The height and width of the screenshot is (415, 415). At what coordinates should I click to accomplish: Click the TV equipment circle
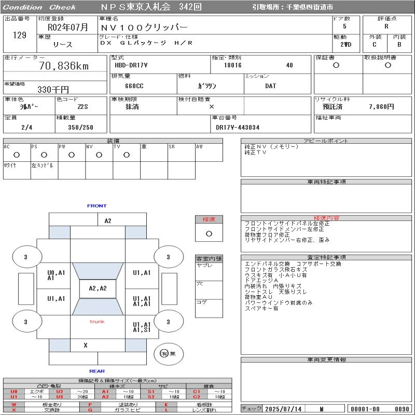(127, 155)
